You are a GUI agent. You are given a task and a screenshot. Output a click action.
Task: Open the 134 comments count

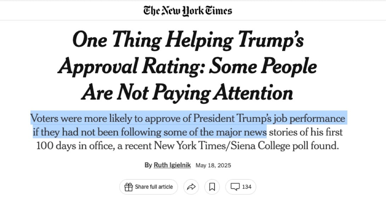247,187
